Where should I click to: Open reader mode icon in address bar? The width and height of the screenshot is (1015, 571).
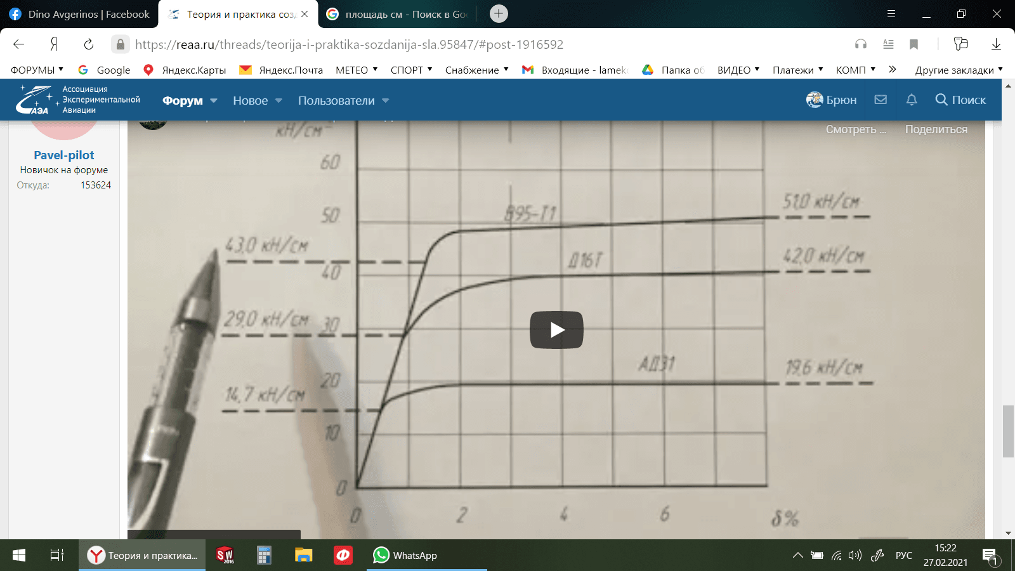[x=888, y=44]
